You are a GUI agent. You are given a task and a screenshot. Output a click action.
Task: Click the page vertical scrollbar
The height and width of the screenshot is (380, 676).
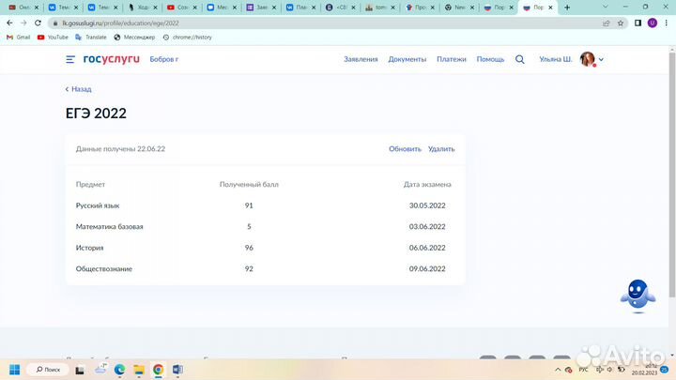coord(672,174)
